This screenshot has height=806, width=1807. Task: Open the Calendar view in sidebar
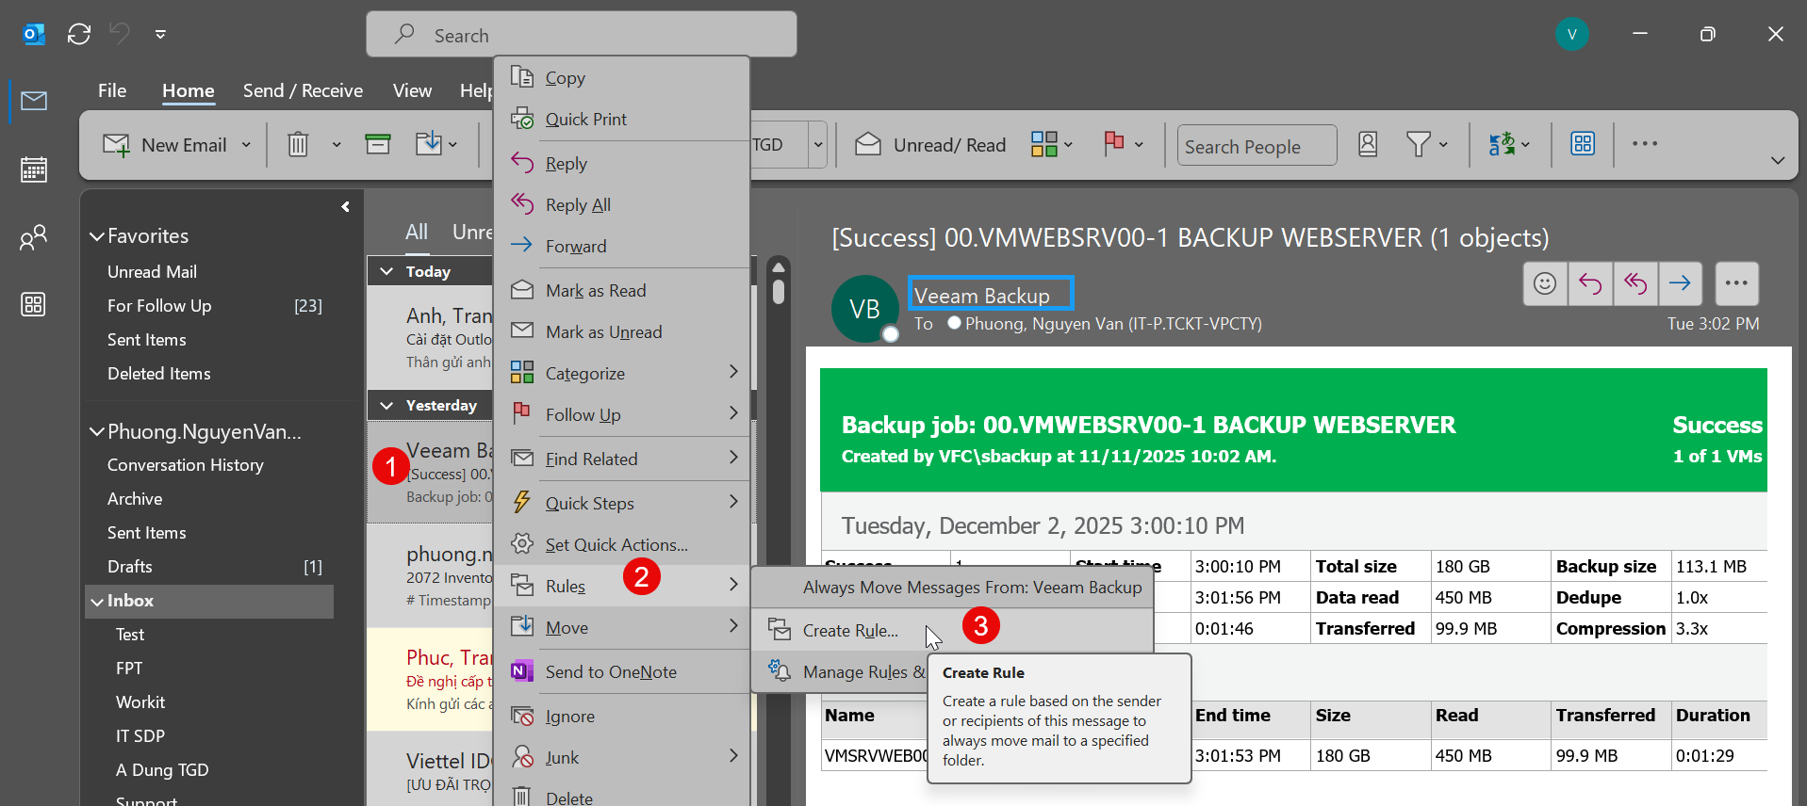[x=34, y=169]
